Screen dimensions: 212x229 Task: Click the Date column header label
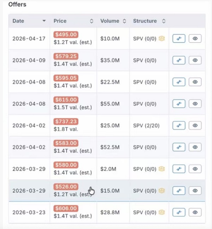coord(18,21)
